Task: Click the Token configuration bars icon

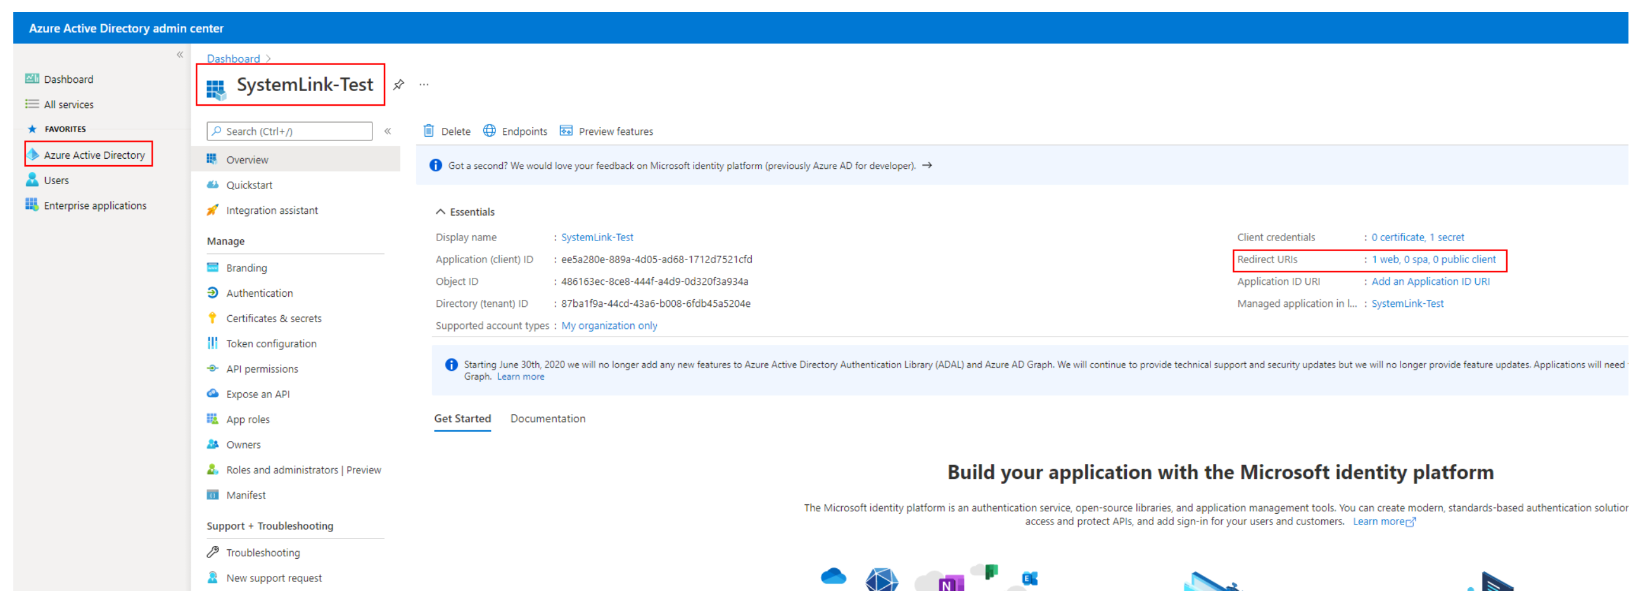Action: (x=213, y=343)
